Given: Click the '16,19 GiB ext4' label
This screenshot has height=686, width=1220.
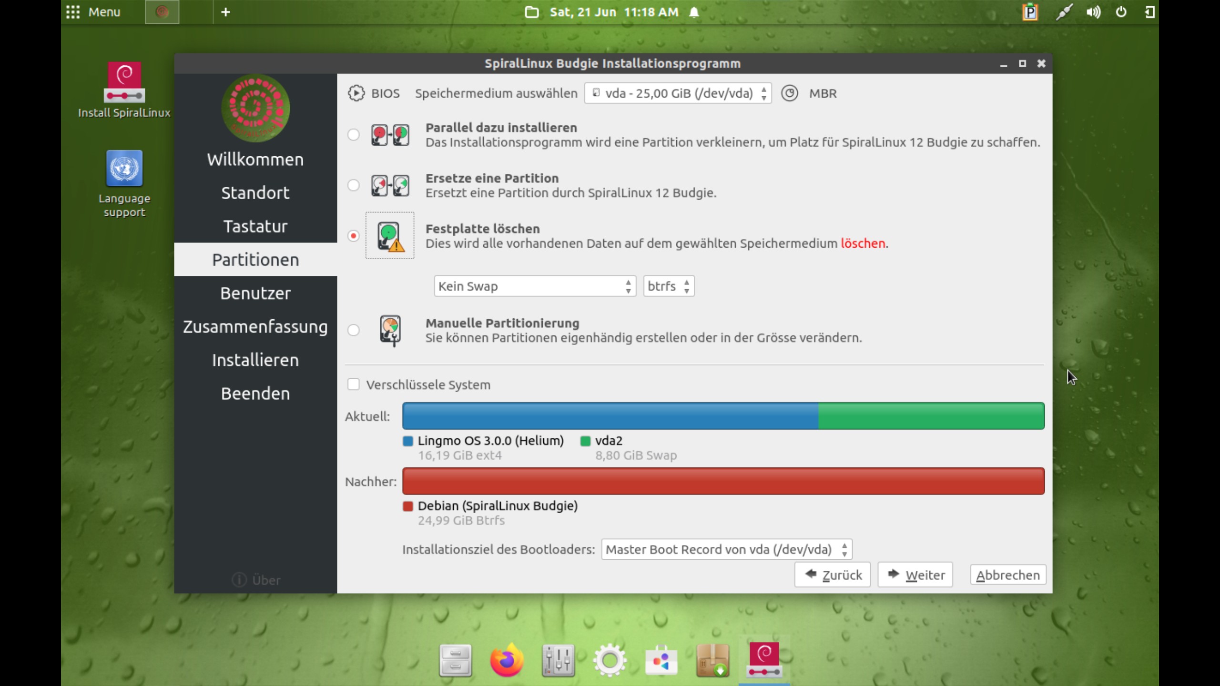Looking at the screenshot, I should (459, 455).
